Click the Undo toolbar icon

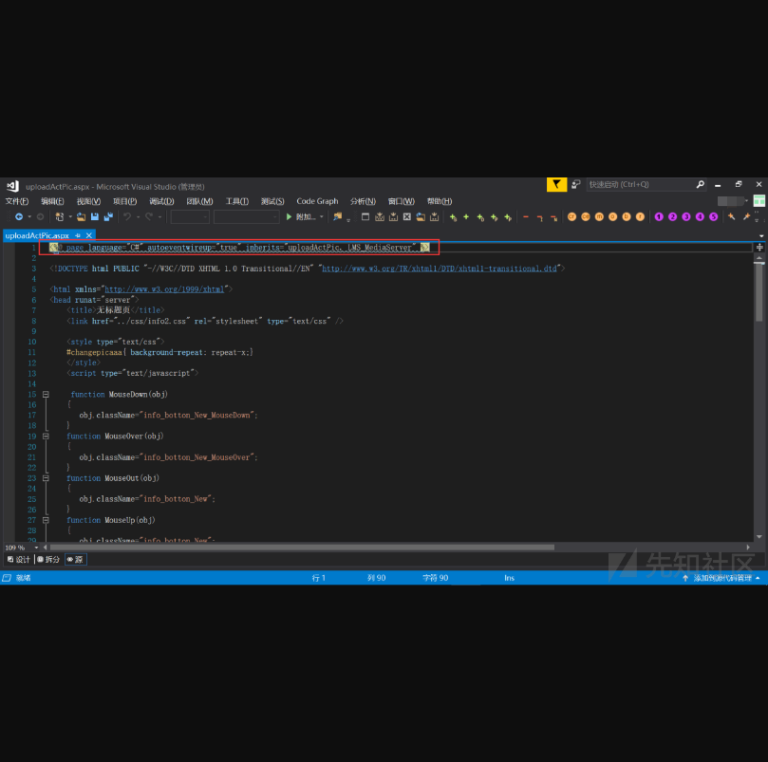coord(126,217)
